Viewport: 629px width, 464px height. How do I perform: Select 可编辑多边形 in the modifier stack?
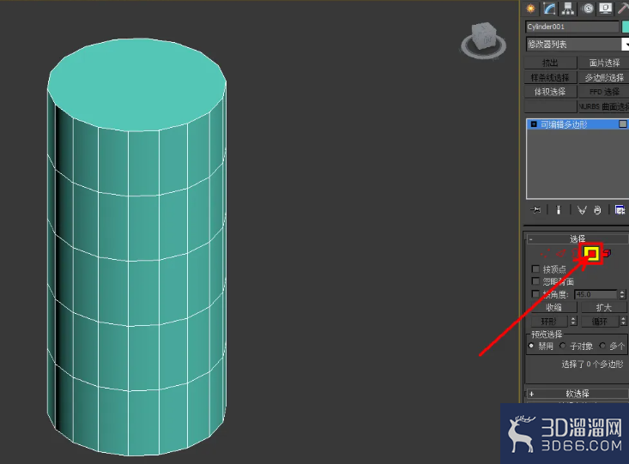pos(578,124)
